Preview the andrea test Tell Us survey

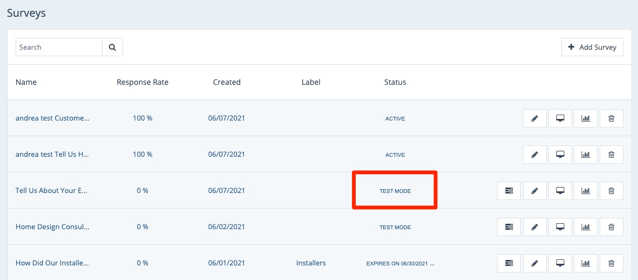(560, 155)
